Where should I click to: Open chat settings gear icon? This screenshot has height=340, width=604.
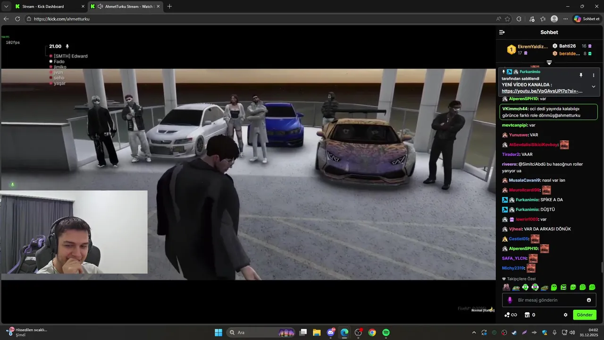click(x=565, y=315)
